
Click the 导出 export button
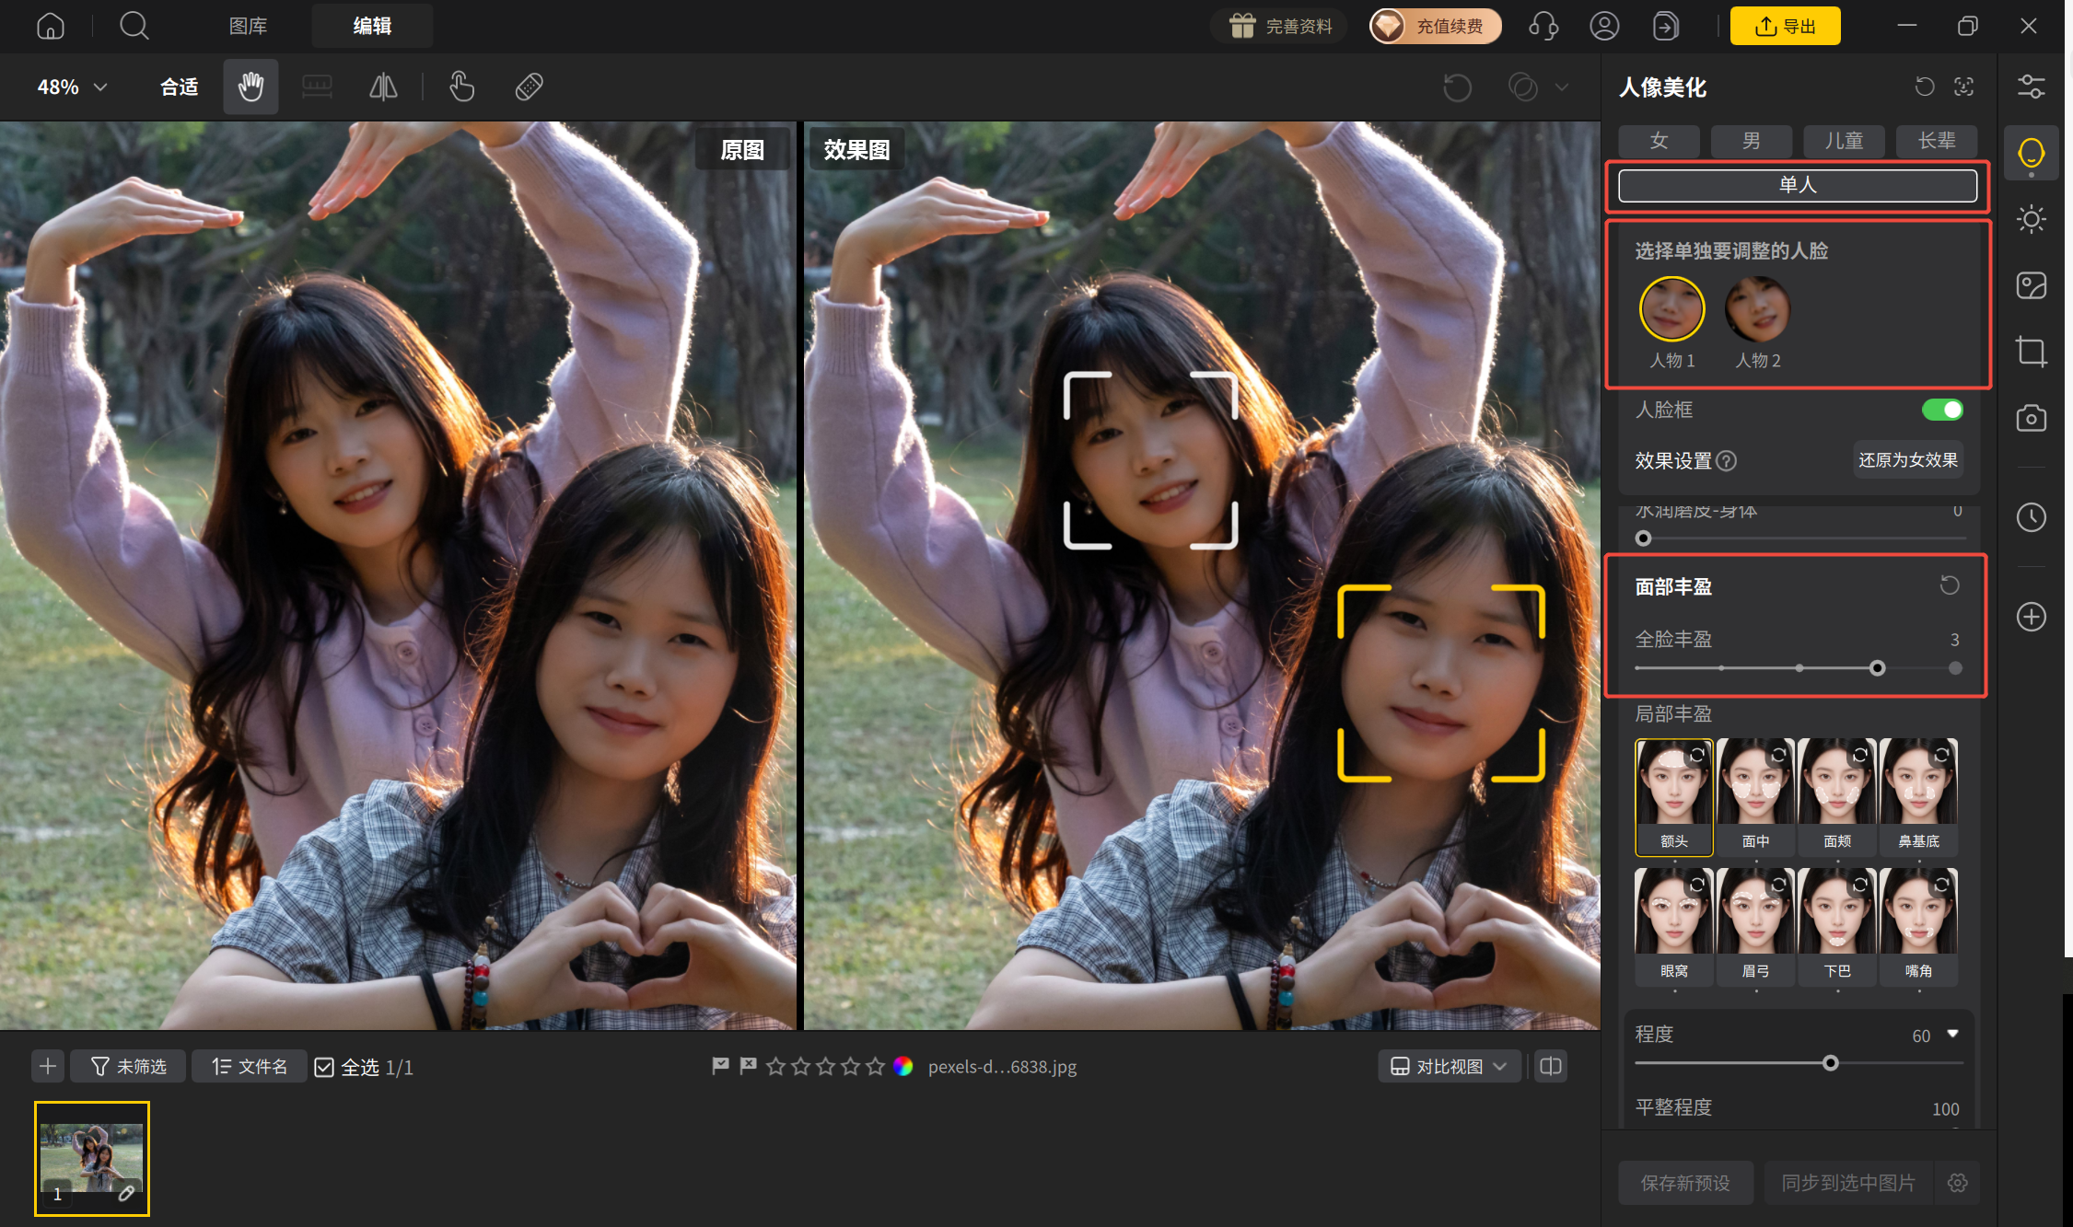tap(1785, 26)
